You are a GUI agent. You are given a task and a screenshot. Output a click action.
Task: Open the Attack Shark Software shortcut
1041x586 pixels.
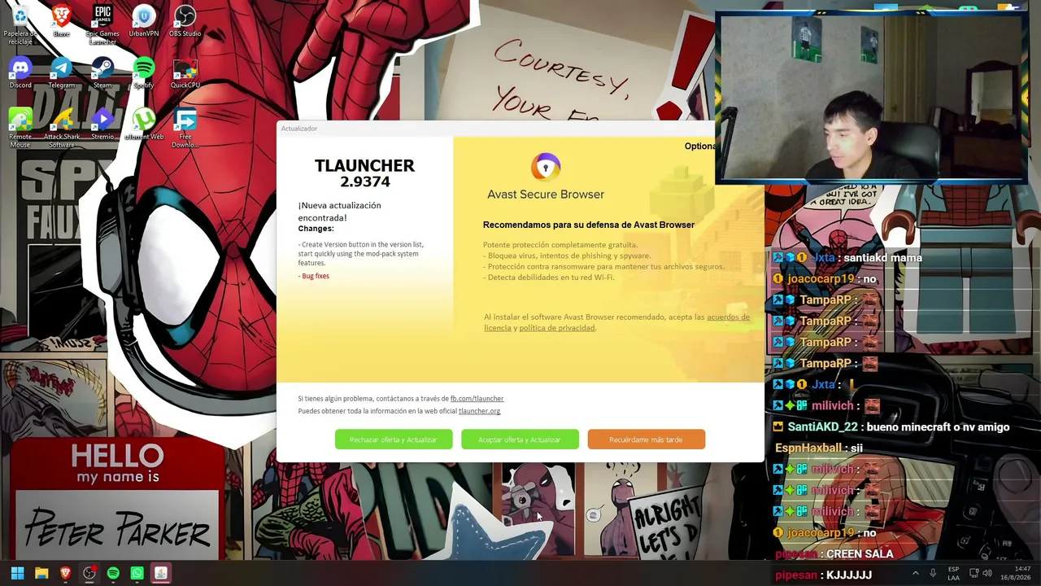62,128
